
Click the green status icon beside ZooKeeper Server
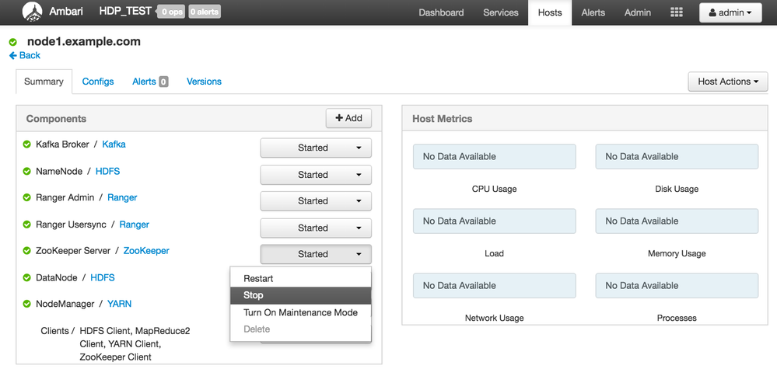(x=27, y=251)
